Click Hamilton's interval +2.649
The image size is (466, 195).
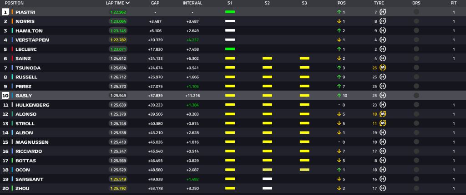tap(192, 31)
